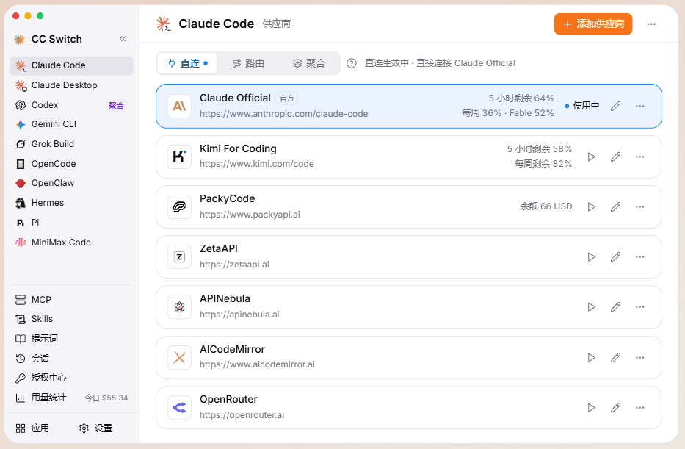This screenshot has width=685, height=449.
Task: Open 用量统计 usage statistics
Action: click(71, 398)
